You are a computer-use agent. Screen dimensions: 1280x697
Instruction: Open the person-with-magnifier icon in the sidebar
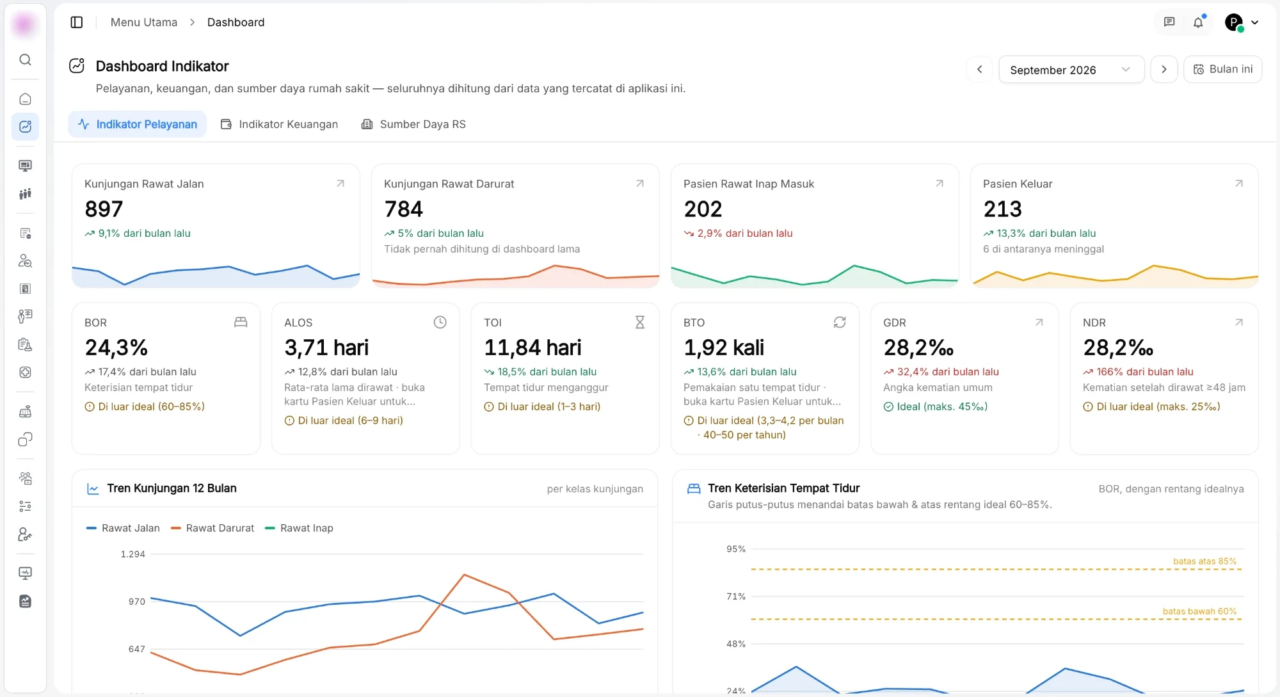[25, 261]
